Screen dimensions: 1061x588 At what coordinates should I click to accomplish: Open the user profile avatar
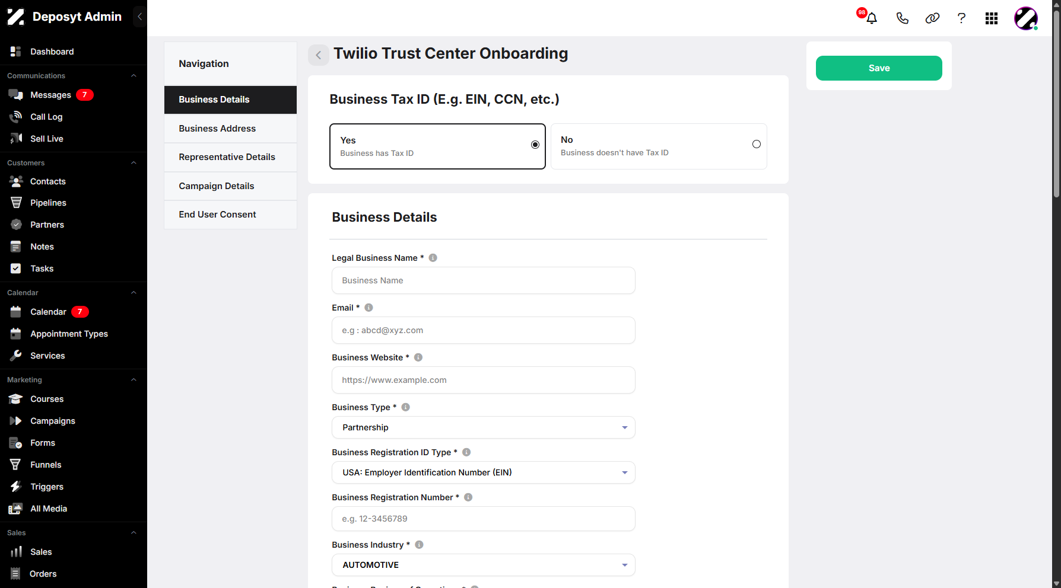[x=1026, y=18]
